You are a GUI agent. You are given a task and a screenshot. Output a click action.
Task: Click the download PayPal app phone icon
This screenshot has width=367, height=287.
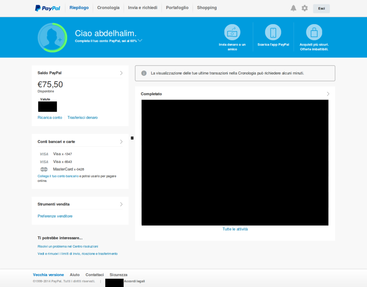[x=273, y=32]
